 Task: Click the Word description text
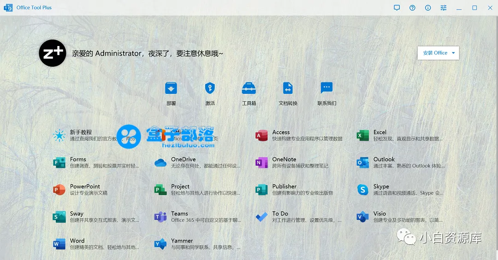(x=105, y=247)
